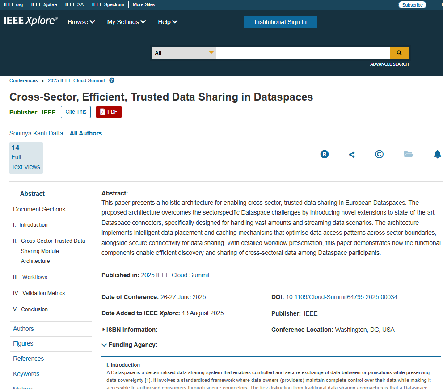This screenshot has height=389, width=443.
Task: Click the search text input field
Action: point(303,53)
